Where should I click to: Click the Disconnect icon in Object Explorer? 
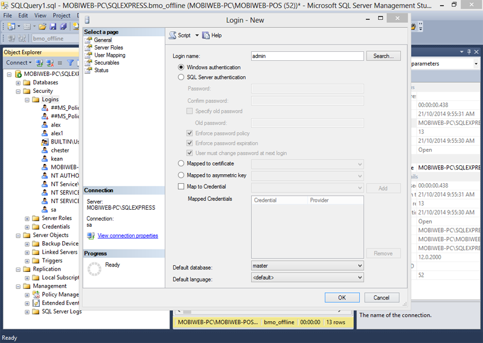point(50,63)
